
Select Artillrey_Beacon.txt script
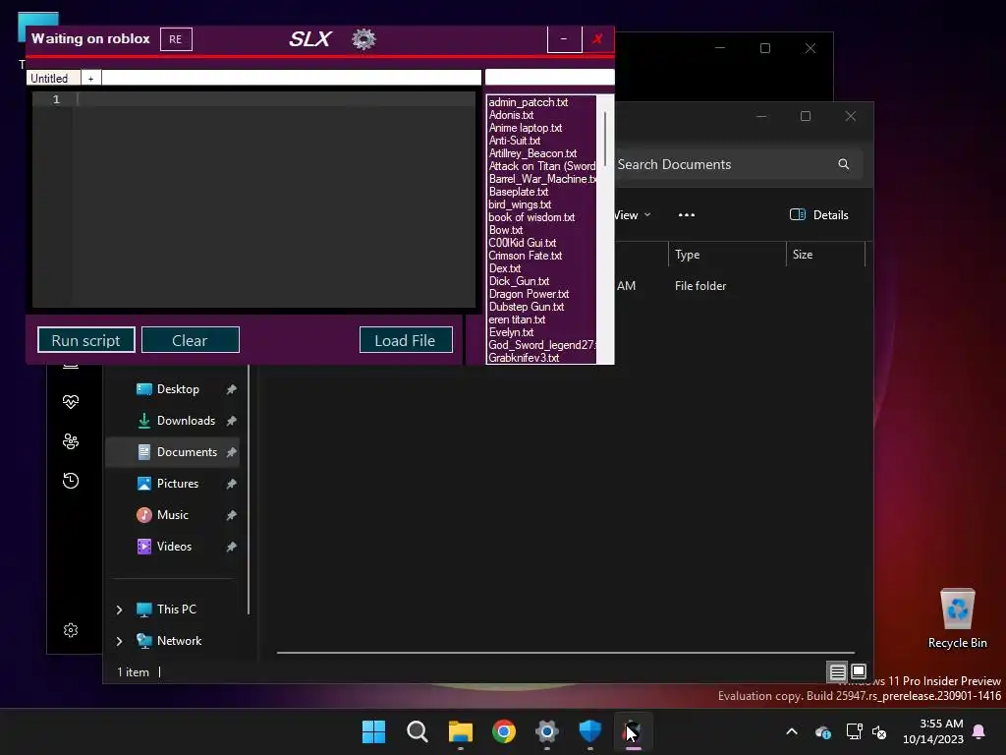pos(532,153)
